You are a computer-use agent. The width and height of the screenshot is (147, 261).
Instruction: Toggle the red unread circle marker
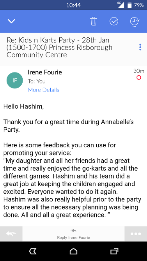(139, 78)
